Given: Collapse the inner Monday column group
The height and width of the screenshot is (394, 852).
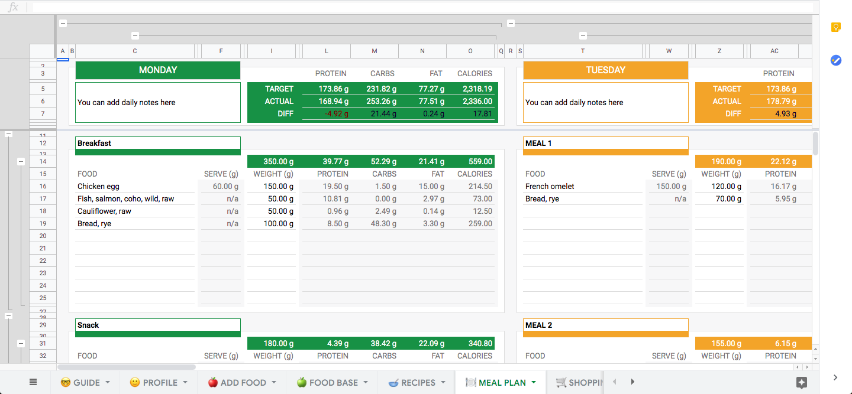Looking at the screenshot, I should click(x=135, y=36).
